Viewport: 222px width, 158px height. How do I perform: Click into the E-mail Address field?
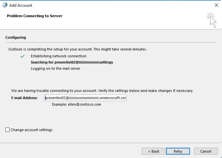pyautogui.click(x=85, y=98)
